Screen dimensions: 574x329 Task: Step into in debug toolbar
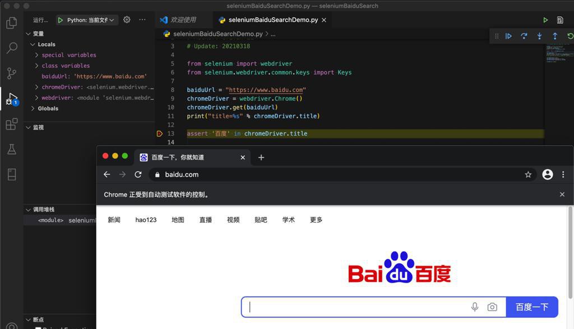[x=539, y=36]
